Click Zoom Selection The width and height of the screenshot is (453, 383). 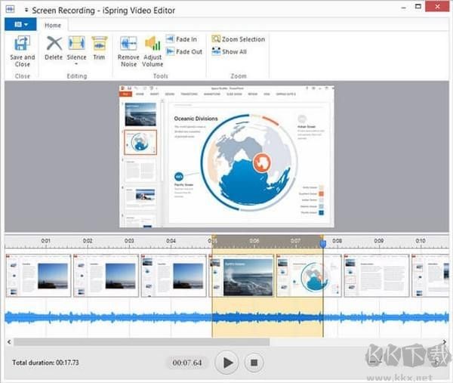[x=239, y=39]
